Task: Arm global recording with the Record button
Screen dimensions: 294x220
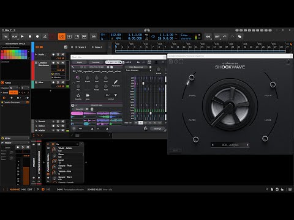Action: [x=37, y=37]
